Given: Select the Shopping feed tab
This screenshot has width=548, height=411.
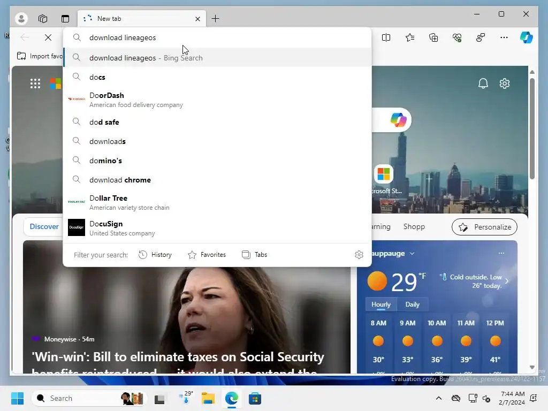Looking at the screenshot, I should click(414, 226).
